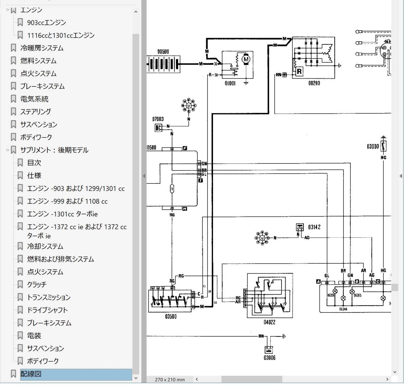Collapse the エンジン tree node

click(x=7, y=10)
